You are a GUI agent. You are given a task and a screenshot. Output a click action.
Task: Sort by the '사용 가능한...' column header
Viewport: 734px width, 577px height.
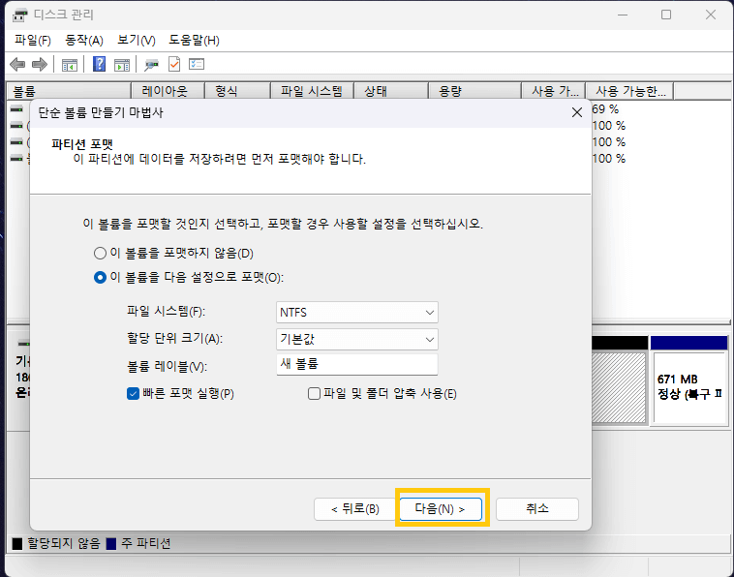(x=630, y=91)
